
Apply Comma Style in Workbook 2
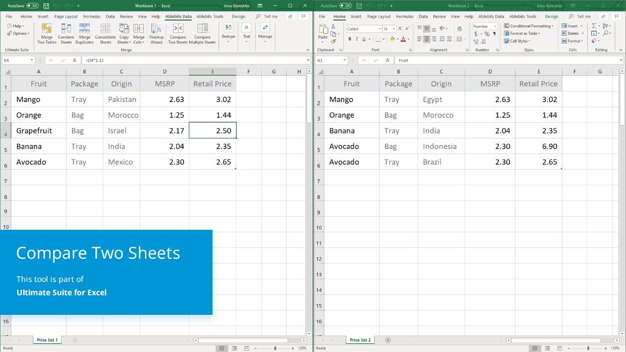pos(494,34)
